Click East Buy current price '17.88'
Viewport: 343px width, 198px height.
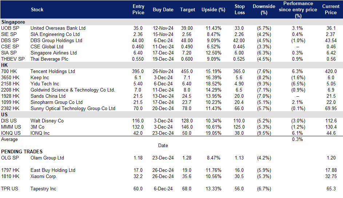331,170
